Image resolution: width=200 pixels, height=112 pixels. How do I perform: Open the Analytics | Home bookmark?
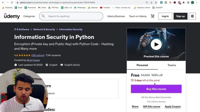coord(142,7)
